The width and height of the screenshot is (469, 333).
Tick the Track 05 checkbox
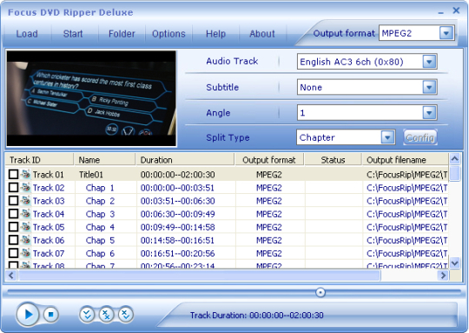point(13,227)
